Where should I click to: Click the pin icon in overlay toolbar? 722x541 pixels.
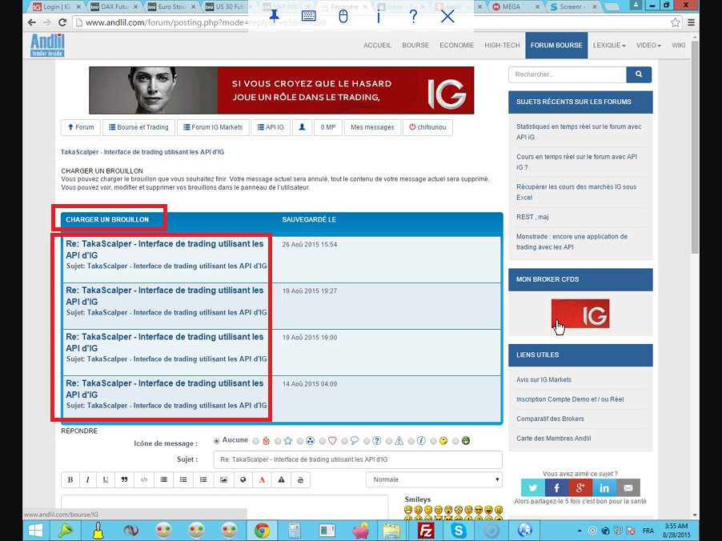274,17
